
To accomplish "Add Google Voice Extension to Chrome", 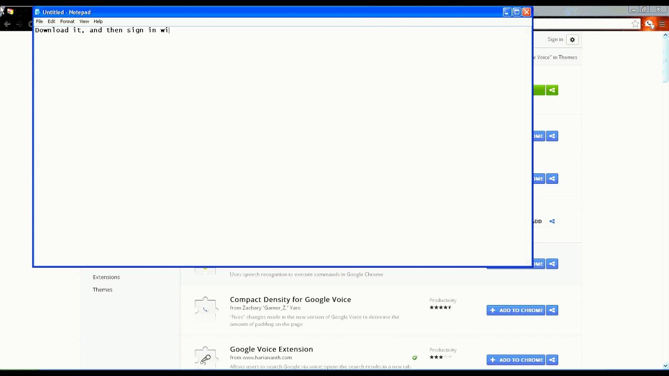I will pyautogui.click(x=516, y=360).
